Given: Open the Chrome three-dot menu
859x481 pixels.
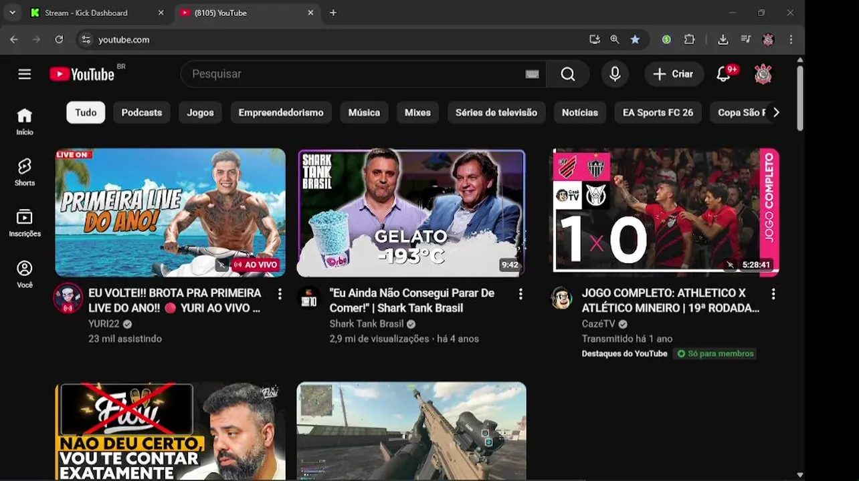Looking at the screenshot, I should pyautogui.click(x=791, y=39).
